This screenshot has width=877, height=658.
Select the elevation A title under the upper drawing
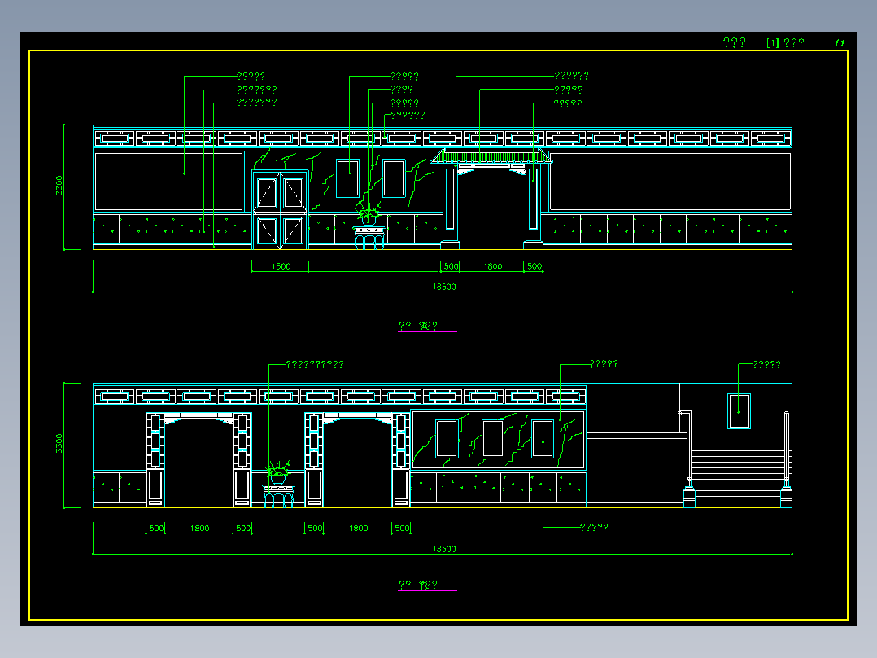click(418, 326)
